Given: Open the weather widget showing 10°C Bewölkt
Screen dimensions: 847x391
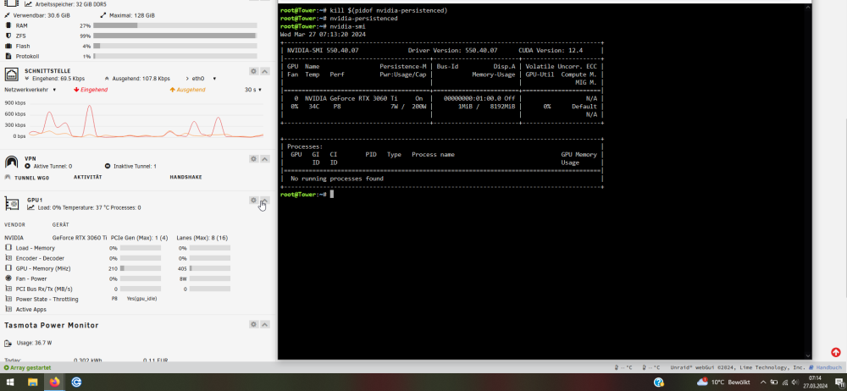Looking at the screenshot, I should coord(723,383).
